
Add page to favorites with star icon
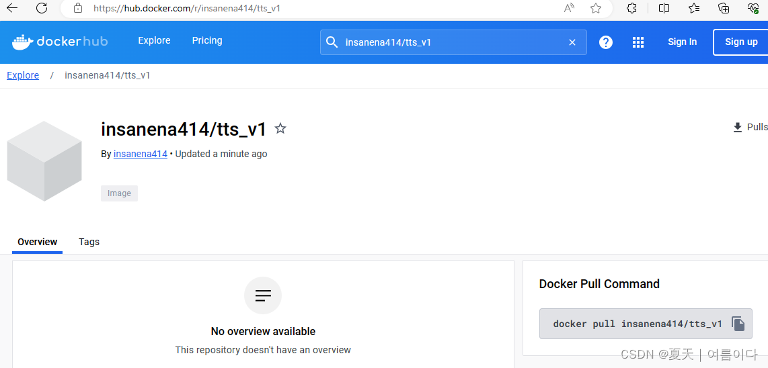pos(596,8)
